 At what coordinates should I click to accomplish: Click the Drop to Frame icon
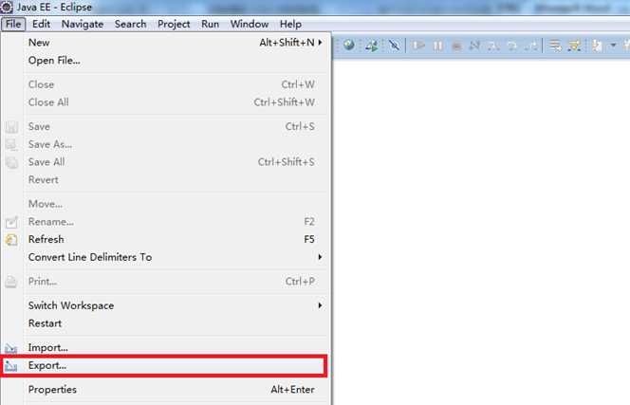click(x=555, y=46)
